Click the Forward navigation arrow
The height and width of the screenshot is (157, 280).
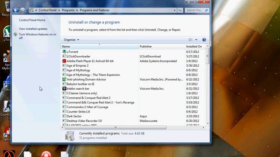pyautogui.click(x=22, y=10)
